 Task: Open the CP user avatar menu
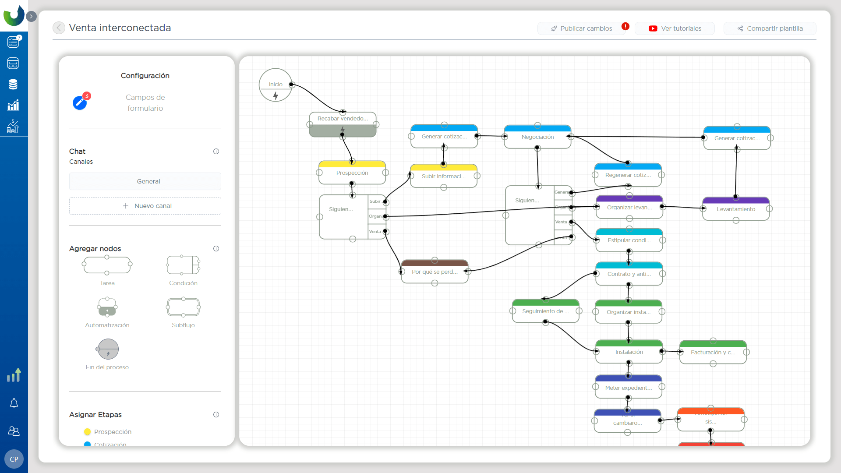[x=14, y=459]
